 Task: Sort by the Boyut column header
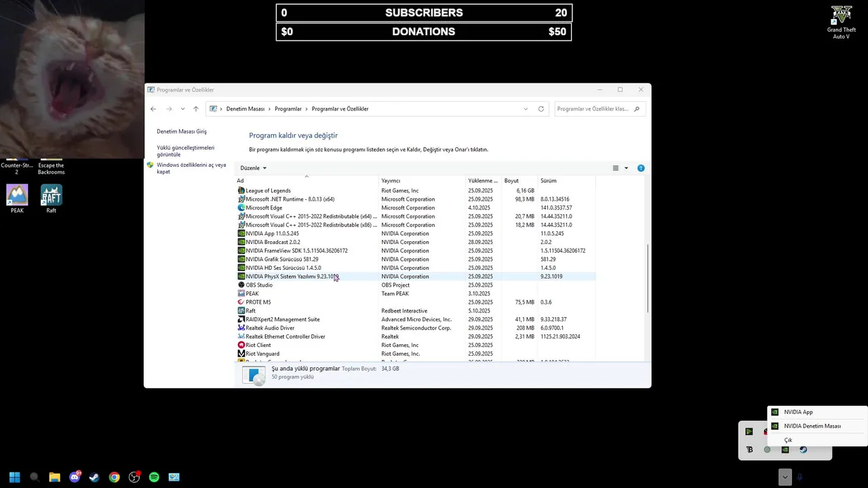pos(519,181)
